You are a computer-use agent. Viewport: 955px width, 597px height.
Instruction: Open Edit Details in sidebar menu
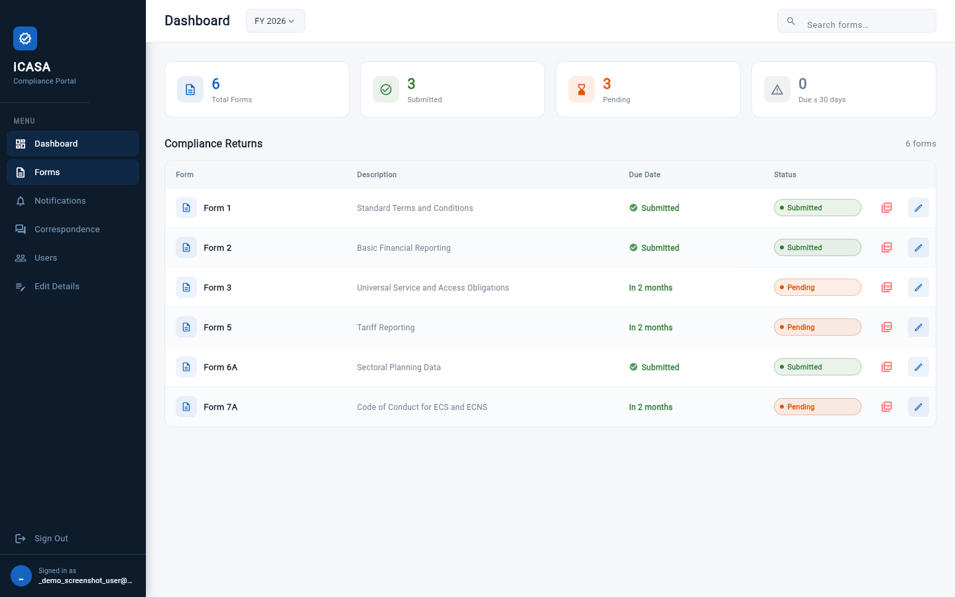tap(73, 286)
